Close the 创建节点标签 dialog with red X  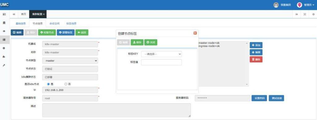[195, 33]
